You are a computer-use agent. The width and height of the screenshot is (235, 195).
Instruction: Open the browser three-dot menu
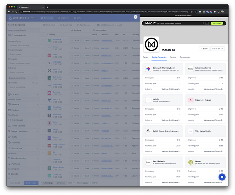[226, 12]
